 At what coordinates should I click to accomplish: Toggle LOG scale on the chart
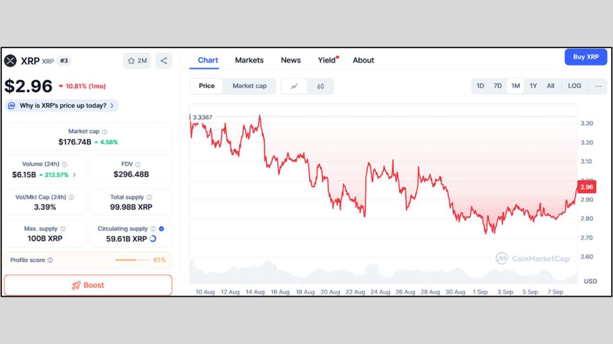574,86
